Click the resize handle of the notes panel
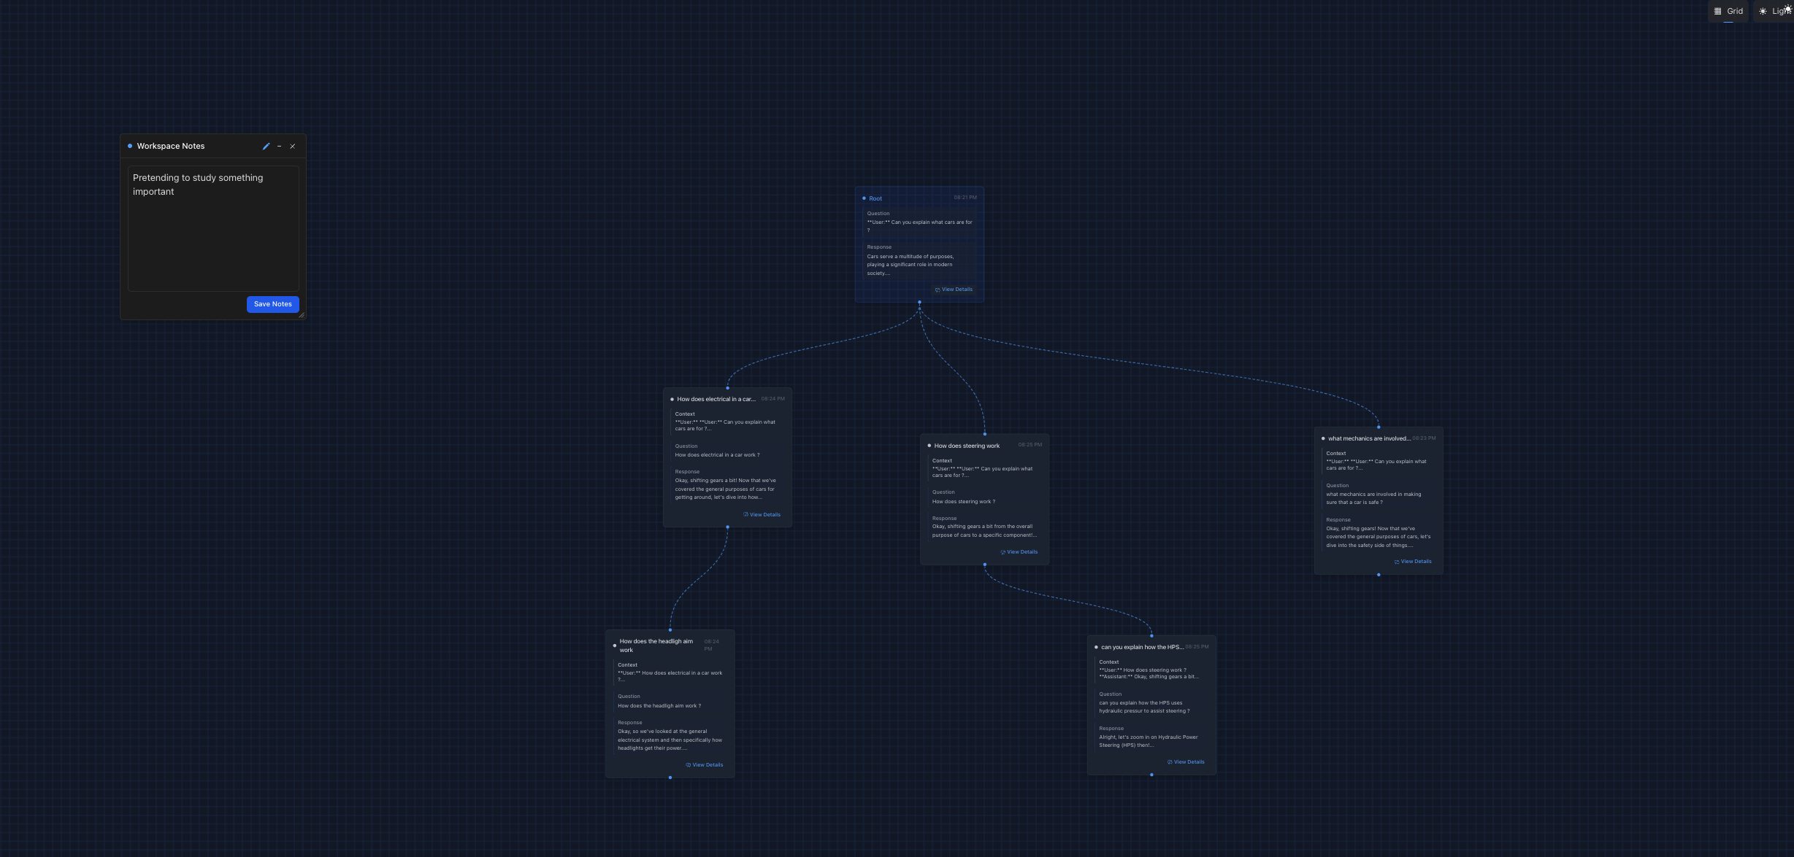Screen dimensions: 1794x857 (301, 315)
